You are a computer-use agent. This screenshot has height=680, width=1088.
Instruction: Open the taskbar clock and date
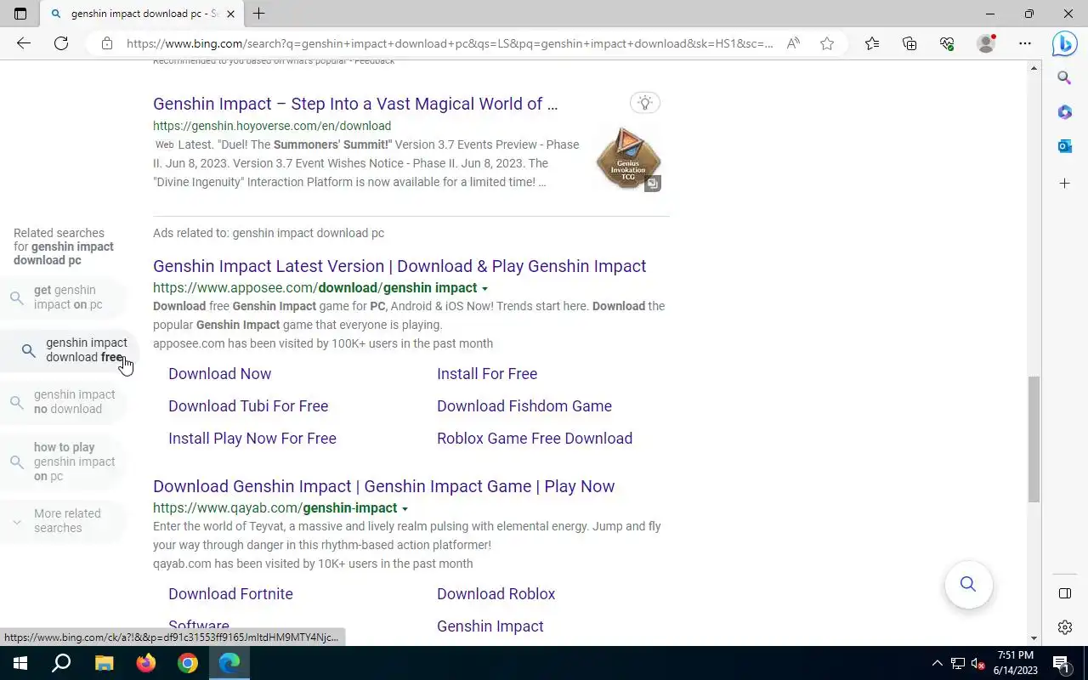pos(1016,663)
